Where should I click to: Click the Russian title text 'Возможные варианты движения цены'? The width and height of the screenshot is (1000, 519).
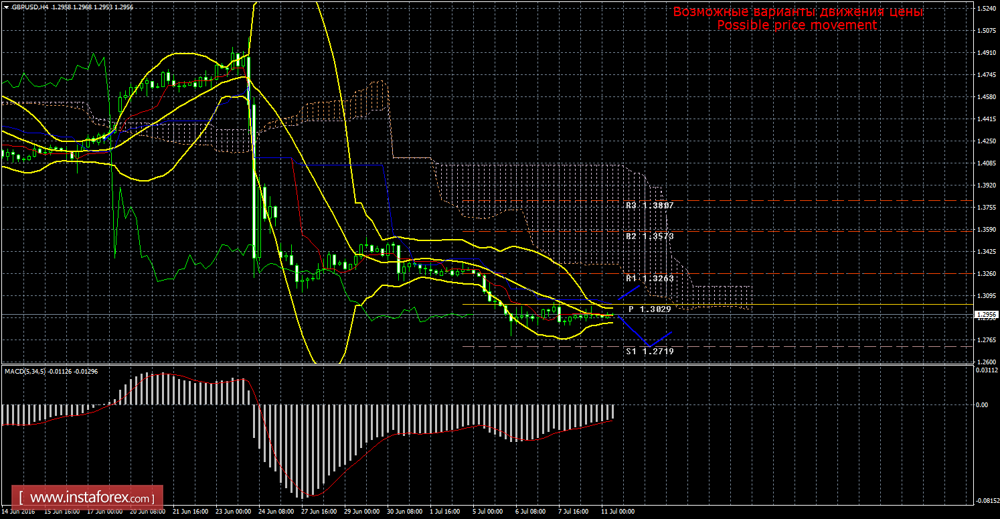798,12
